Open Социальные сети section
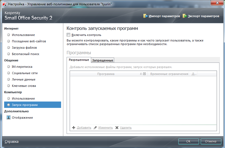The image size is (225, 148). [x=25, y=73]
